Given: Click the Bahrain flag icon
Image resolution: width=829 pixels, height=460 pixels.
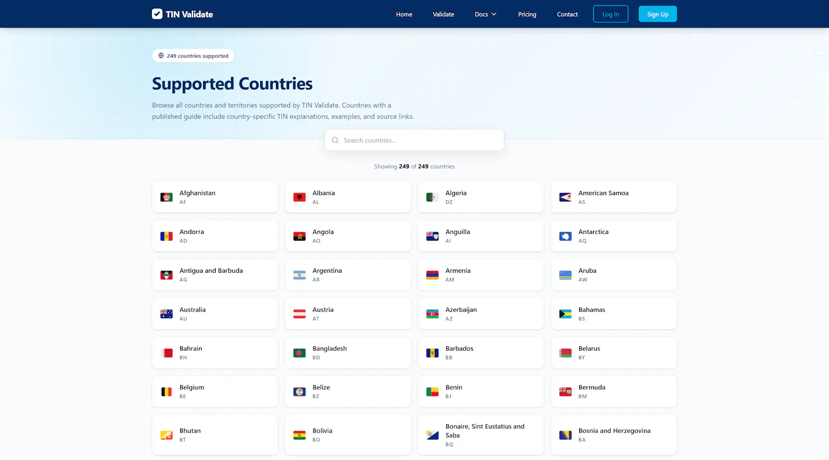Looking at the screenshot, I should pyautogui.click(x=166, y=353).
